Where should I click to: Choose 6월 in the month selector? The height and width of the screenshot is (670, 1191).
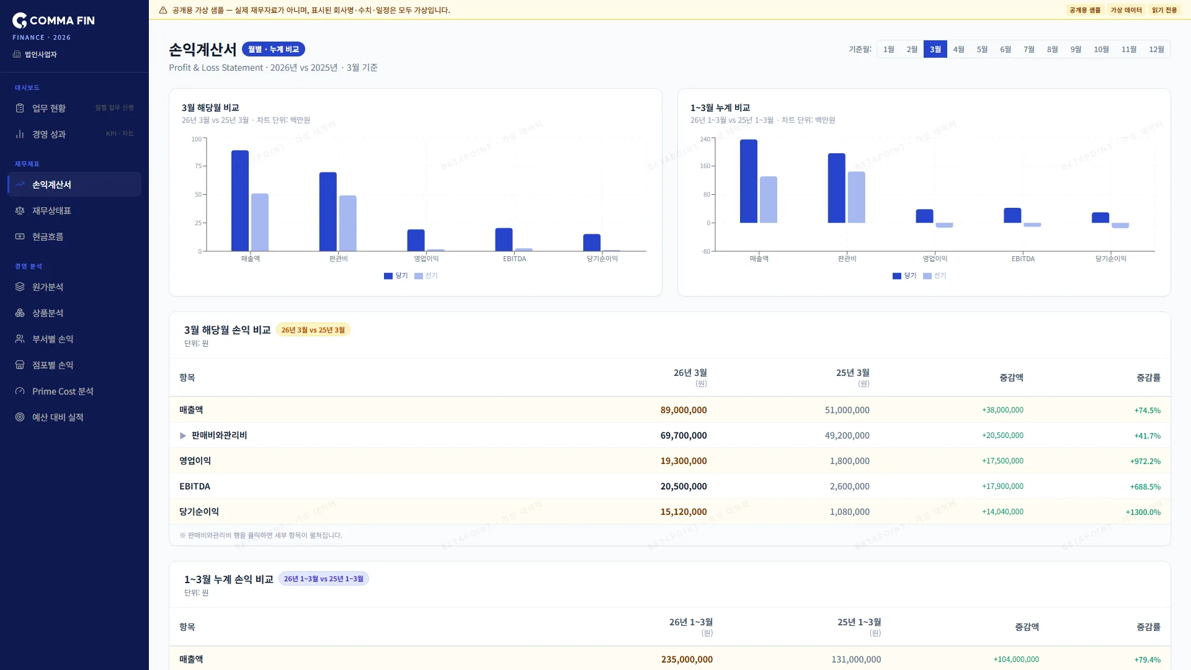(1006, 49)
